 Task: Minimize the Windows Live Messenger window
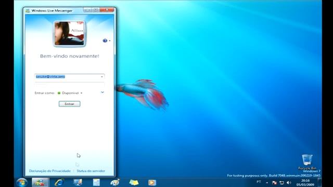pyautogui.click(x=87, y=10)
